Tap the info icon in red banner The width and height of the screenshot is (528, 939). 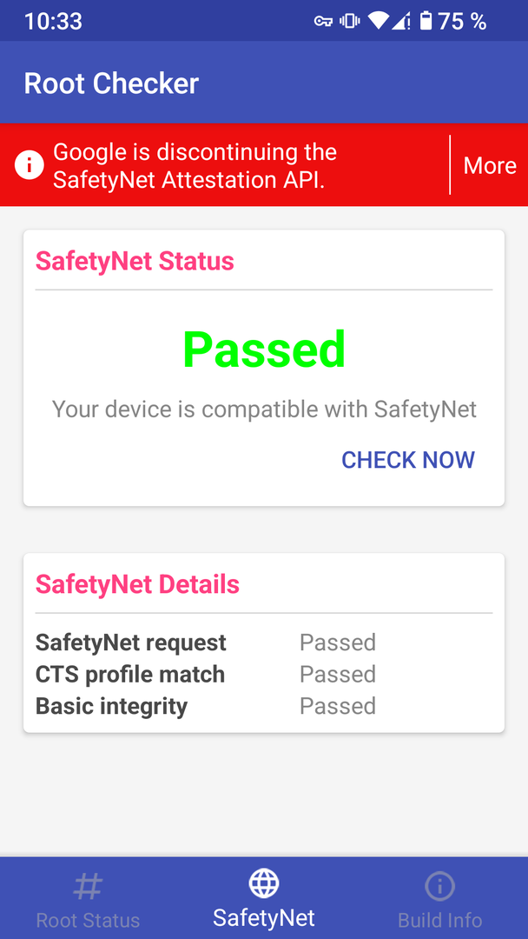[30, 165]
